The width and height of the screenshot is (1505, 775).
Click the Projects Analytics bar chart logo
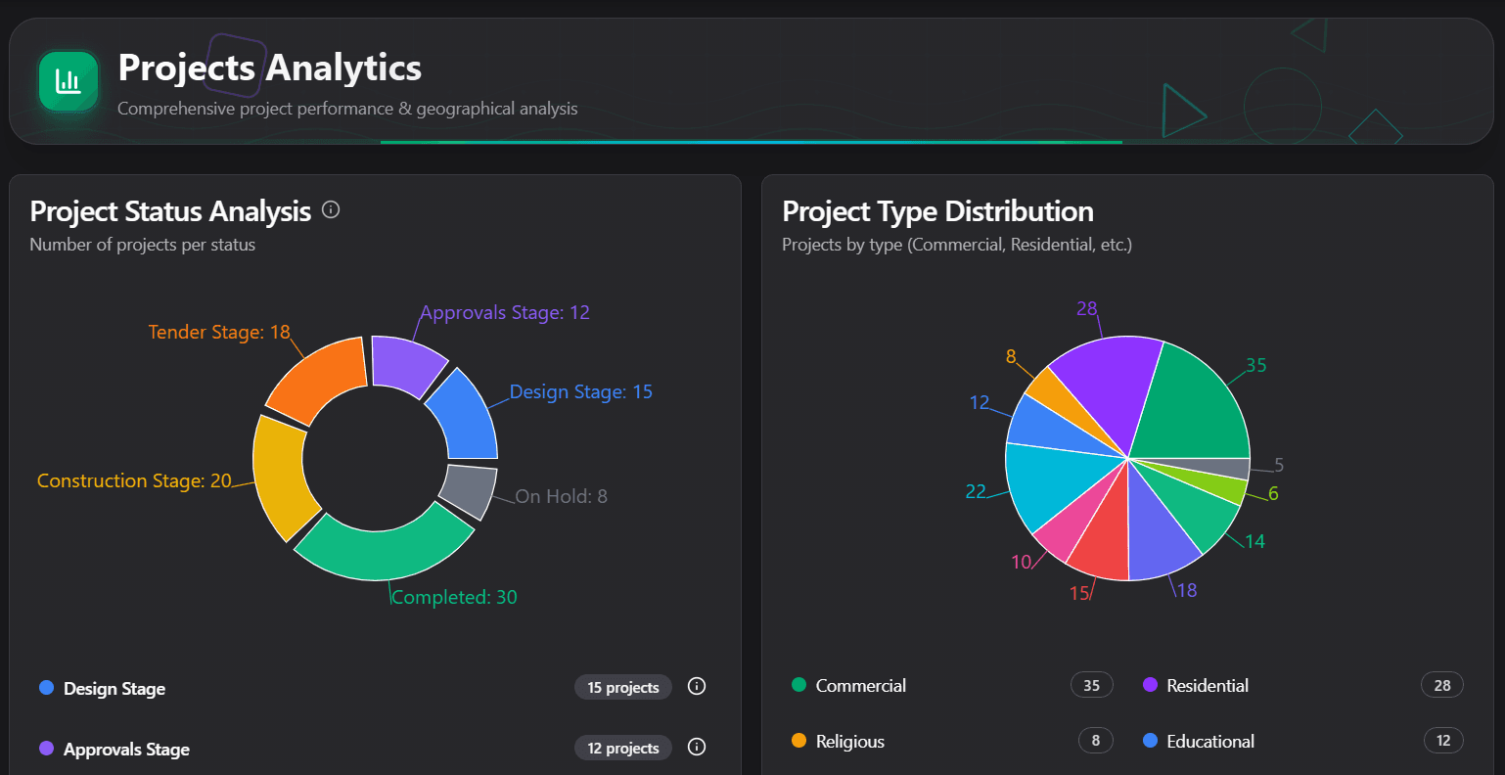click(x=68, y=81)
